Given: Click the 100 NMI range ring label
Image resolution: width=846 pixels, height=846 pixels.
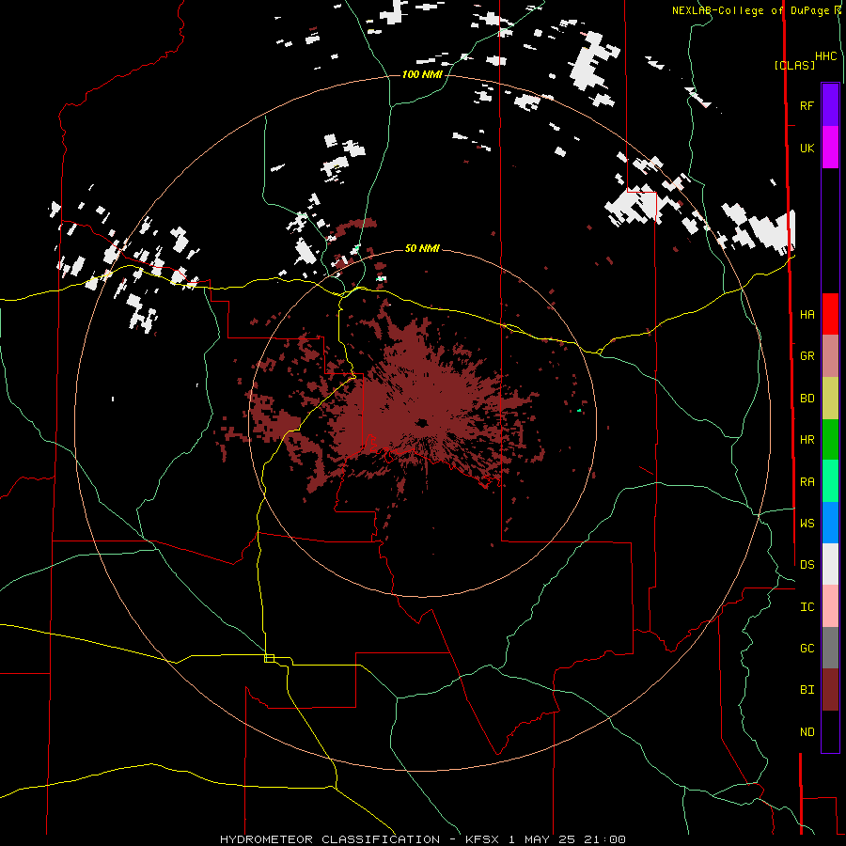Looking at the screenshot, I should (422, 74).
